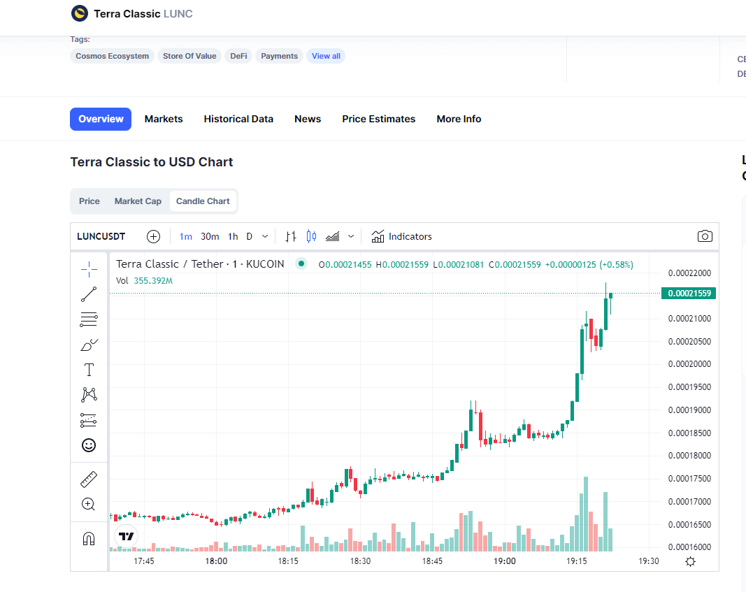
Task: Switch to bars chart style
Action: tap(291, 236)
